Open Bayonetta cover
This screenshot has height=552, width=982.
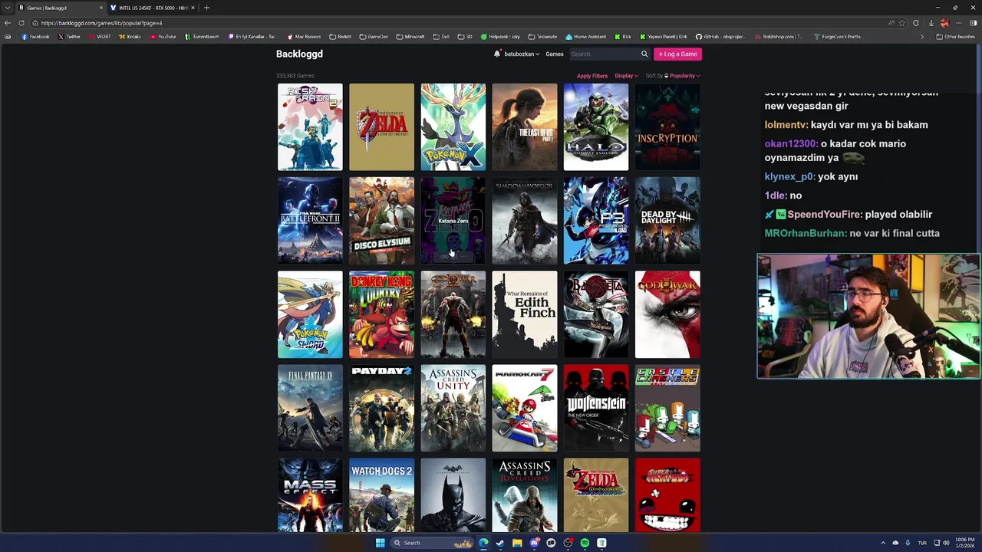click(x=596, y=314)
